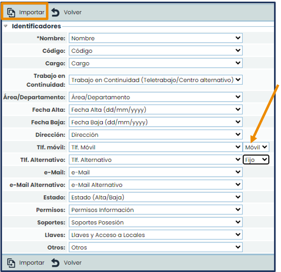281x272 pixels.
Task: Expand the Cargo dropdown list
Action: tap(155, 63)
